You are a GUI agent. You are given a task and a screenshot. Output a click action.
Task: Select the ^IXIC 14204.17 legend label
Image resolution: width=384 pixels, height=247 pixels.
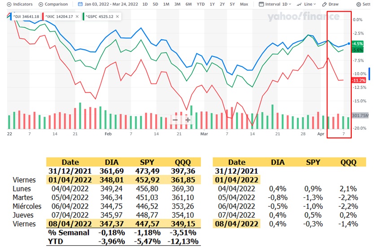coord(59,17)
